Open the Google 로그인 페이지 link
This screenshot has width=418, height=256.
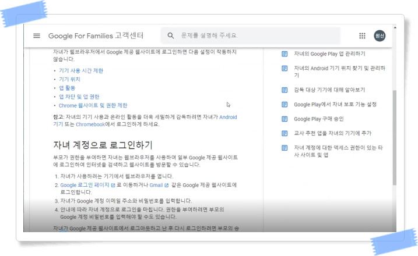click(x=85, y=185)
